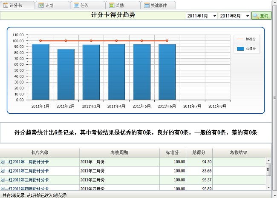Click status text 共有6条记录
277x198 pixels.
coord(14,195)
